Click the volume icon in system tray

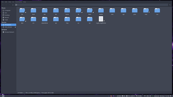coord(145,96)
